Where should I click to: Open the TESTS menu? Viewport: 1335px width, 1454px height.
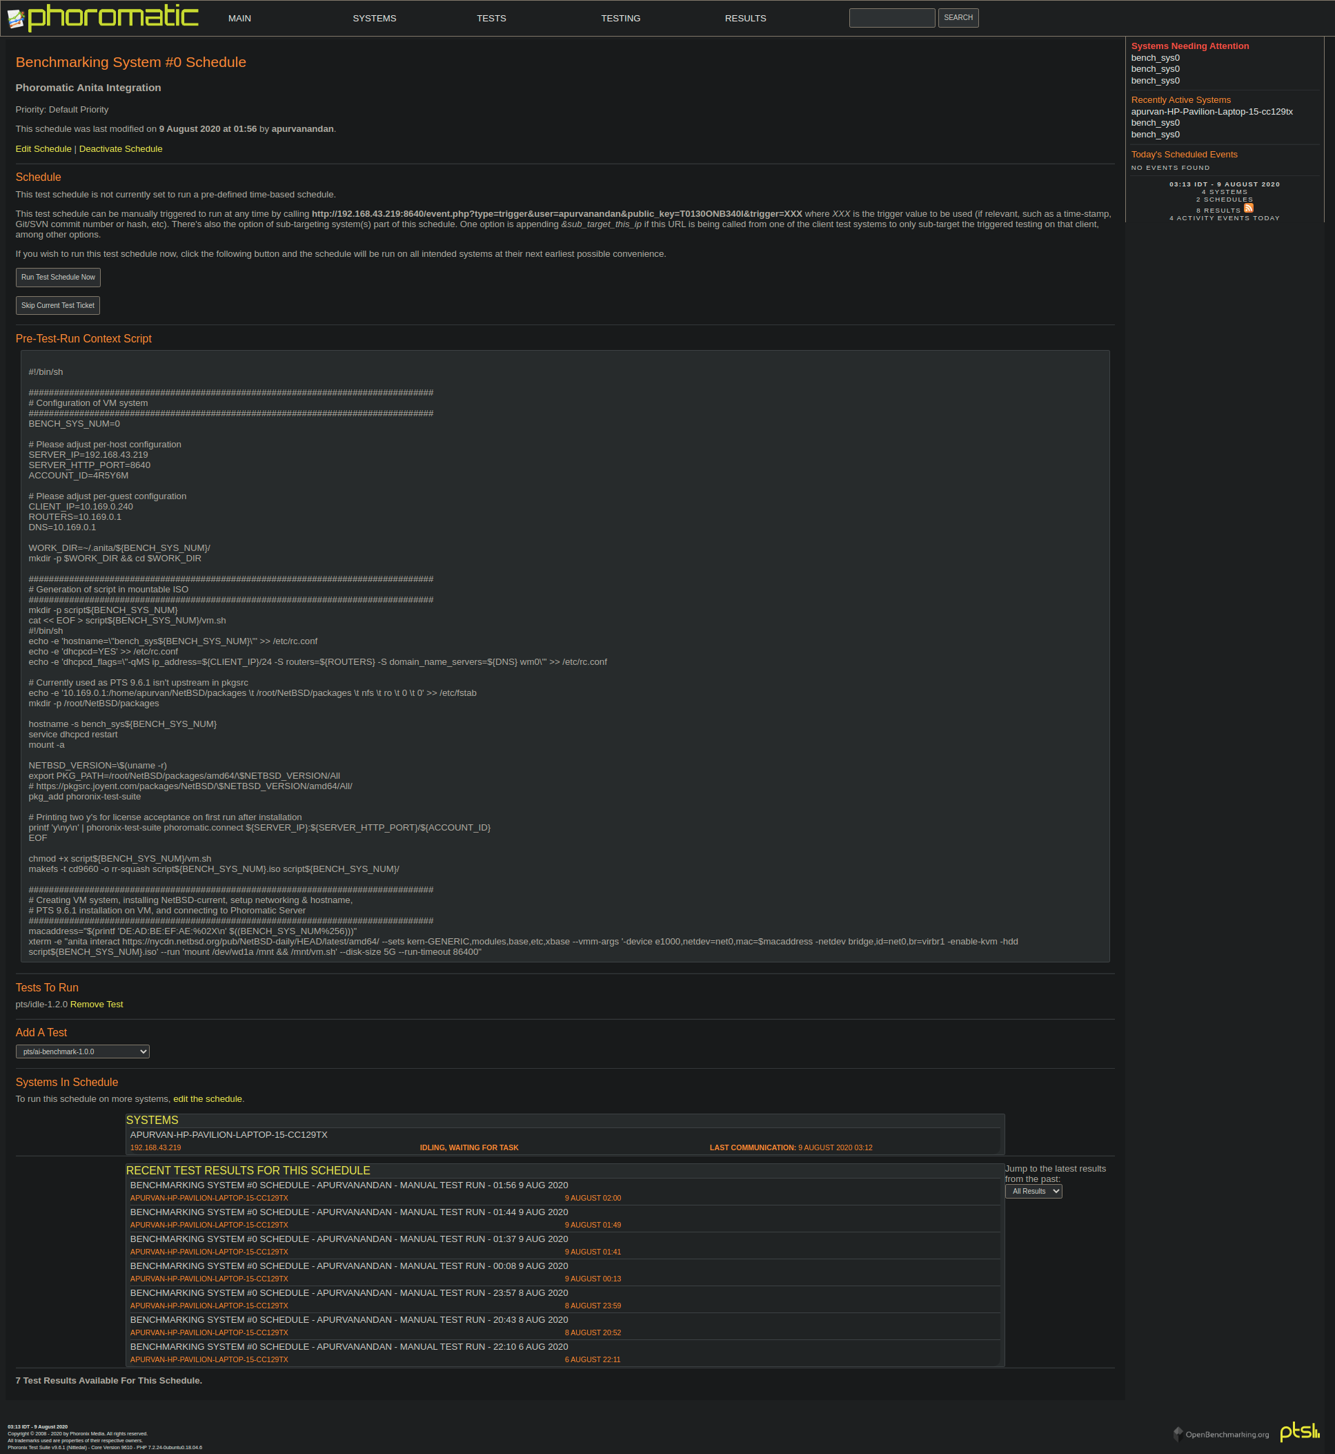[491, 18]
